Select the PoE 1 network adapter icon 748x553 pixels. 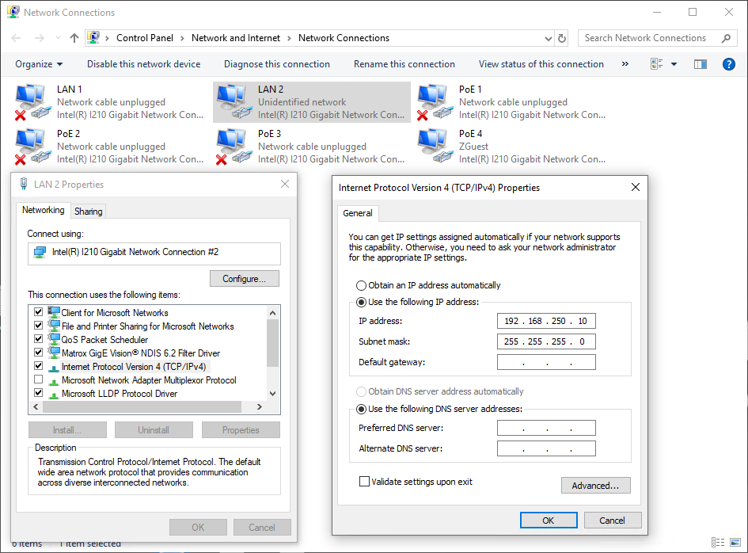point(434,101)
